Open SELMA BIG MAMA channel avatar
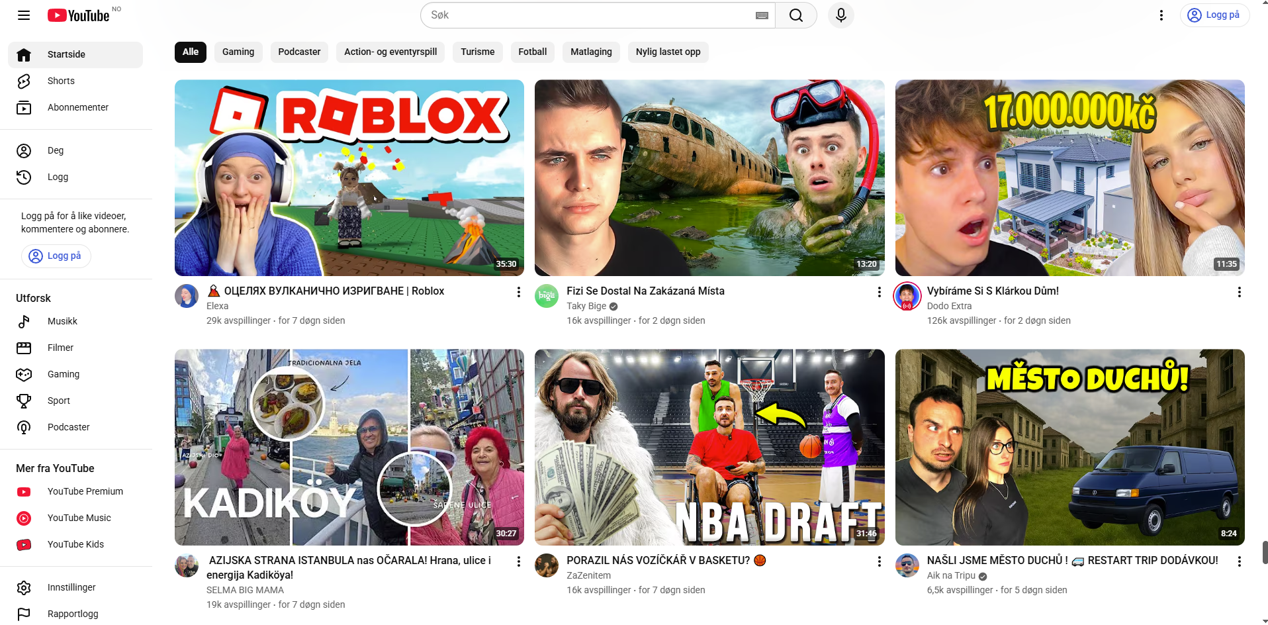 [x=187, y=565]
